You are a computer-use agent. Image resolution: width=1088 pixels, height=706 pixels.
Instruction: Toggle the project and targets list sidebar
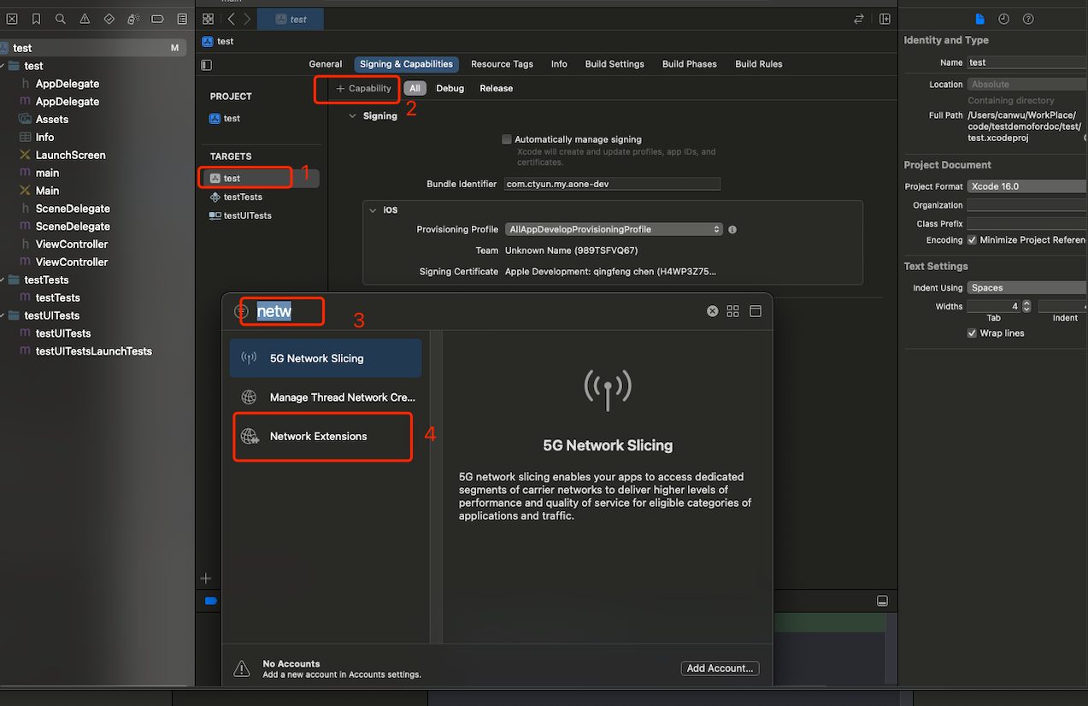(206, 64)
